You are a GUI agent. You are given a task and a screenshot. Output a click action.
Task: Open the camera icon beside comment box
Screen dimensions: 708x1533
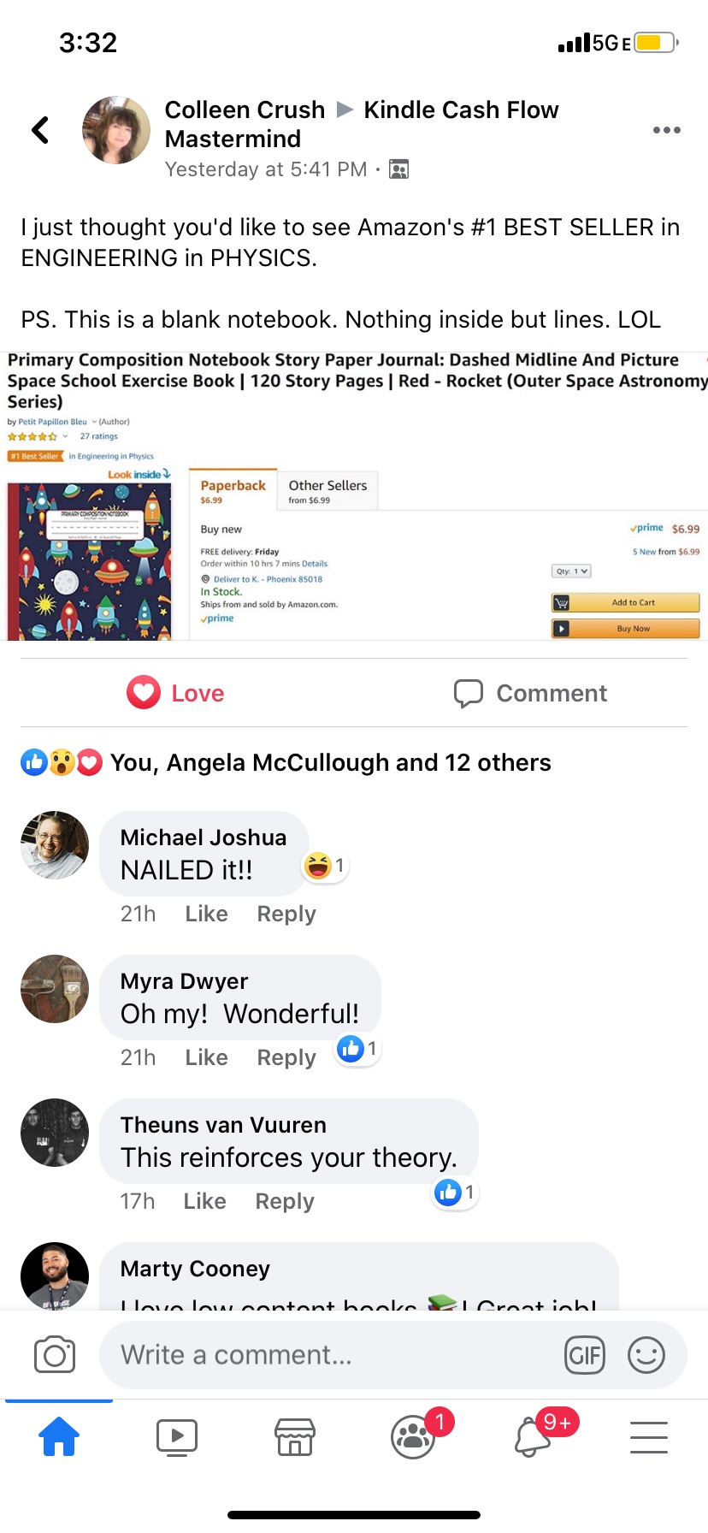click(x=55, y=1355)
